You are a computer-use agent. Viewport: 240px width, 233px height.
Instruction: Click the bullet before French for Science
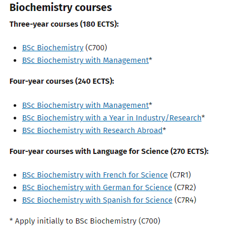point(15,175)
